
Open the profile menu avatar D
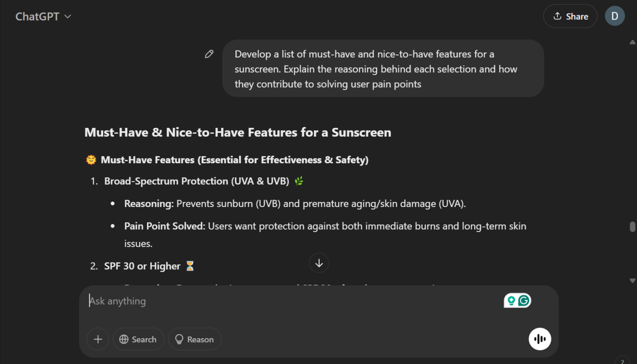(x=614, y=16)
